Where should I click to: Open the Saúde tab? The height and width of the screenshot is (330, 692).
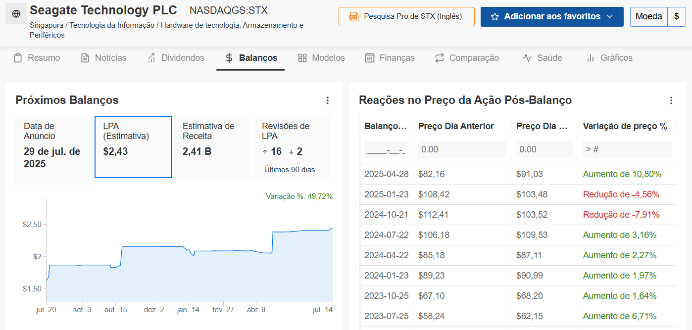pos(542,58)
